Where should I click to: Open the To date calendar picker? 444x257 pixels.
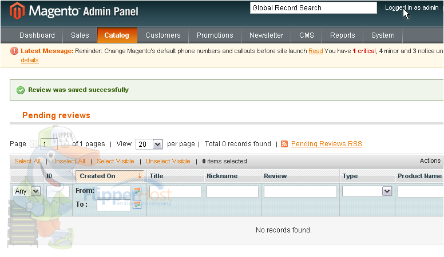[137, 204]
